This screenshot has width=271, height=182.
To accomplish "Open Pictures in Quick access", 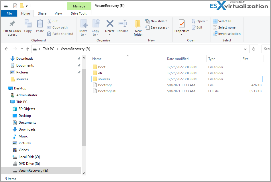I will (x=22, y=72).
